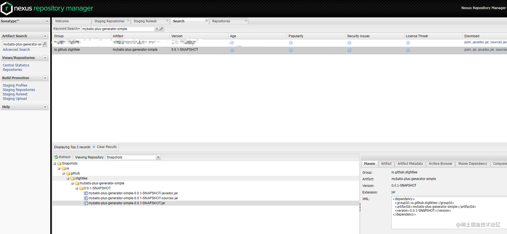Screen dimensions: 507x234
Task: Clear the keyword search field
Action: click(157, 29)
